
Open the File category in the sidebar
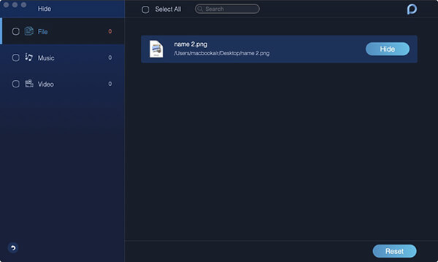click(63, 31)
